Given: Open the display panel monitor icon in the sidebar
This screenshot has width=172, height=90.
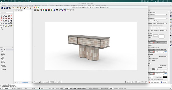Looking at the screenshot, I should [x=171, y=13].
